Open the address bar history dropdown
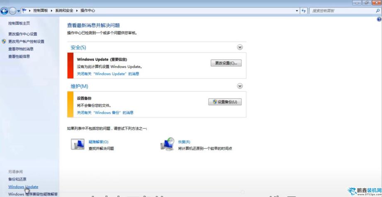The image size is (382, 197). [x=297, y=11]
